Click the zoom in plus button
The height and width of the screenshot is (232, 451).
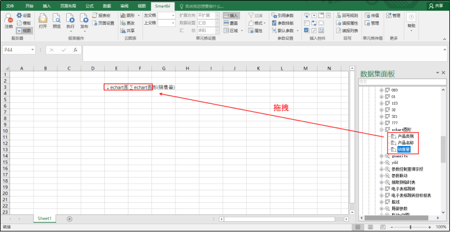click(430, 227)
